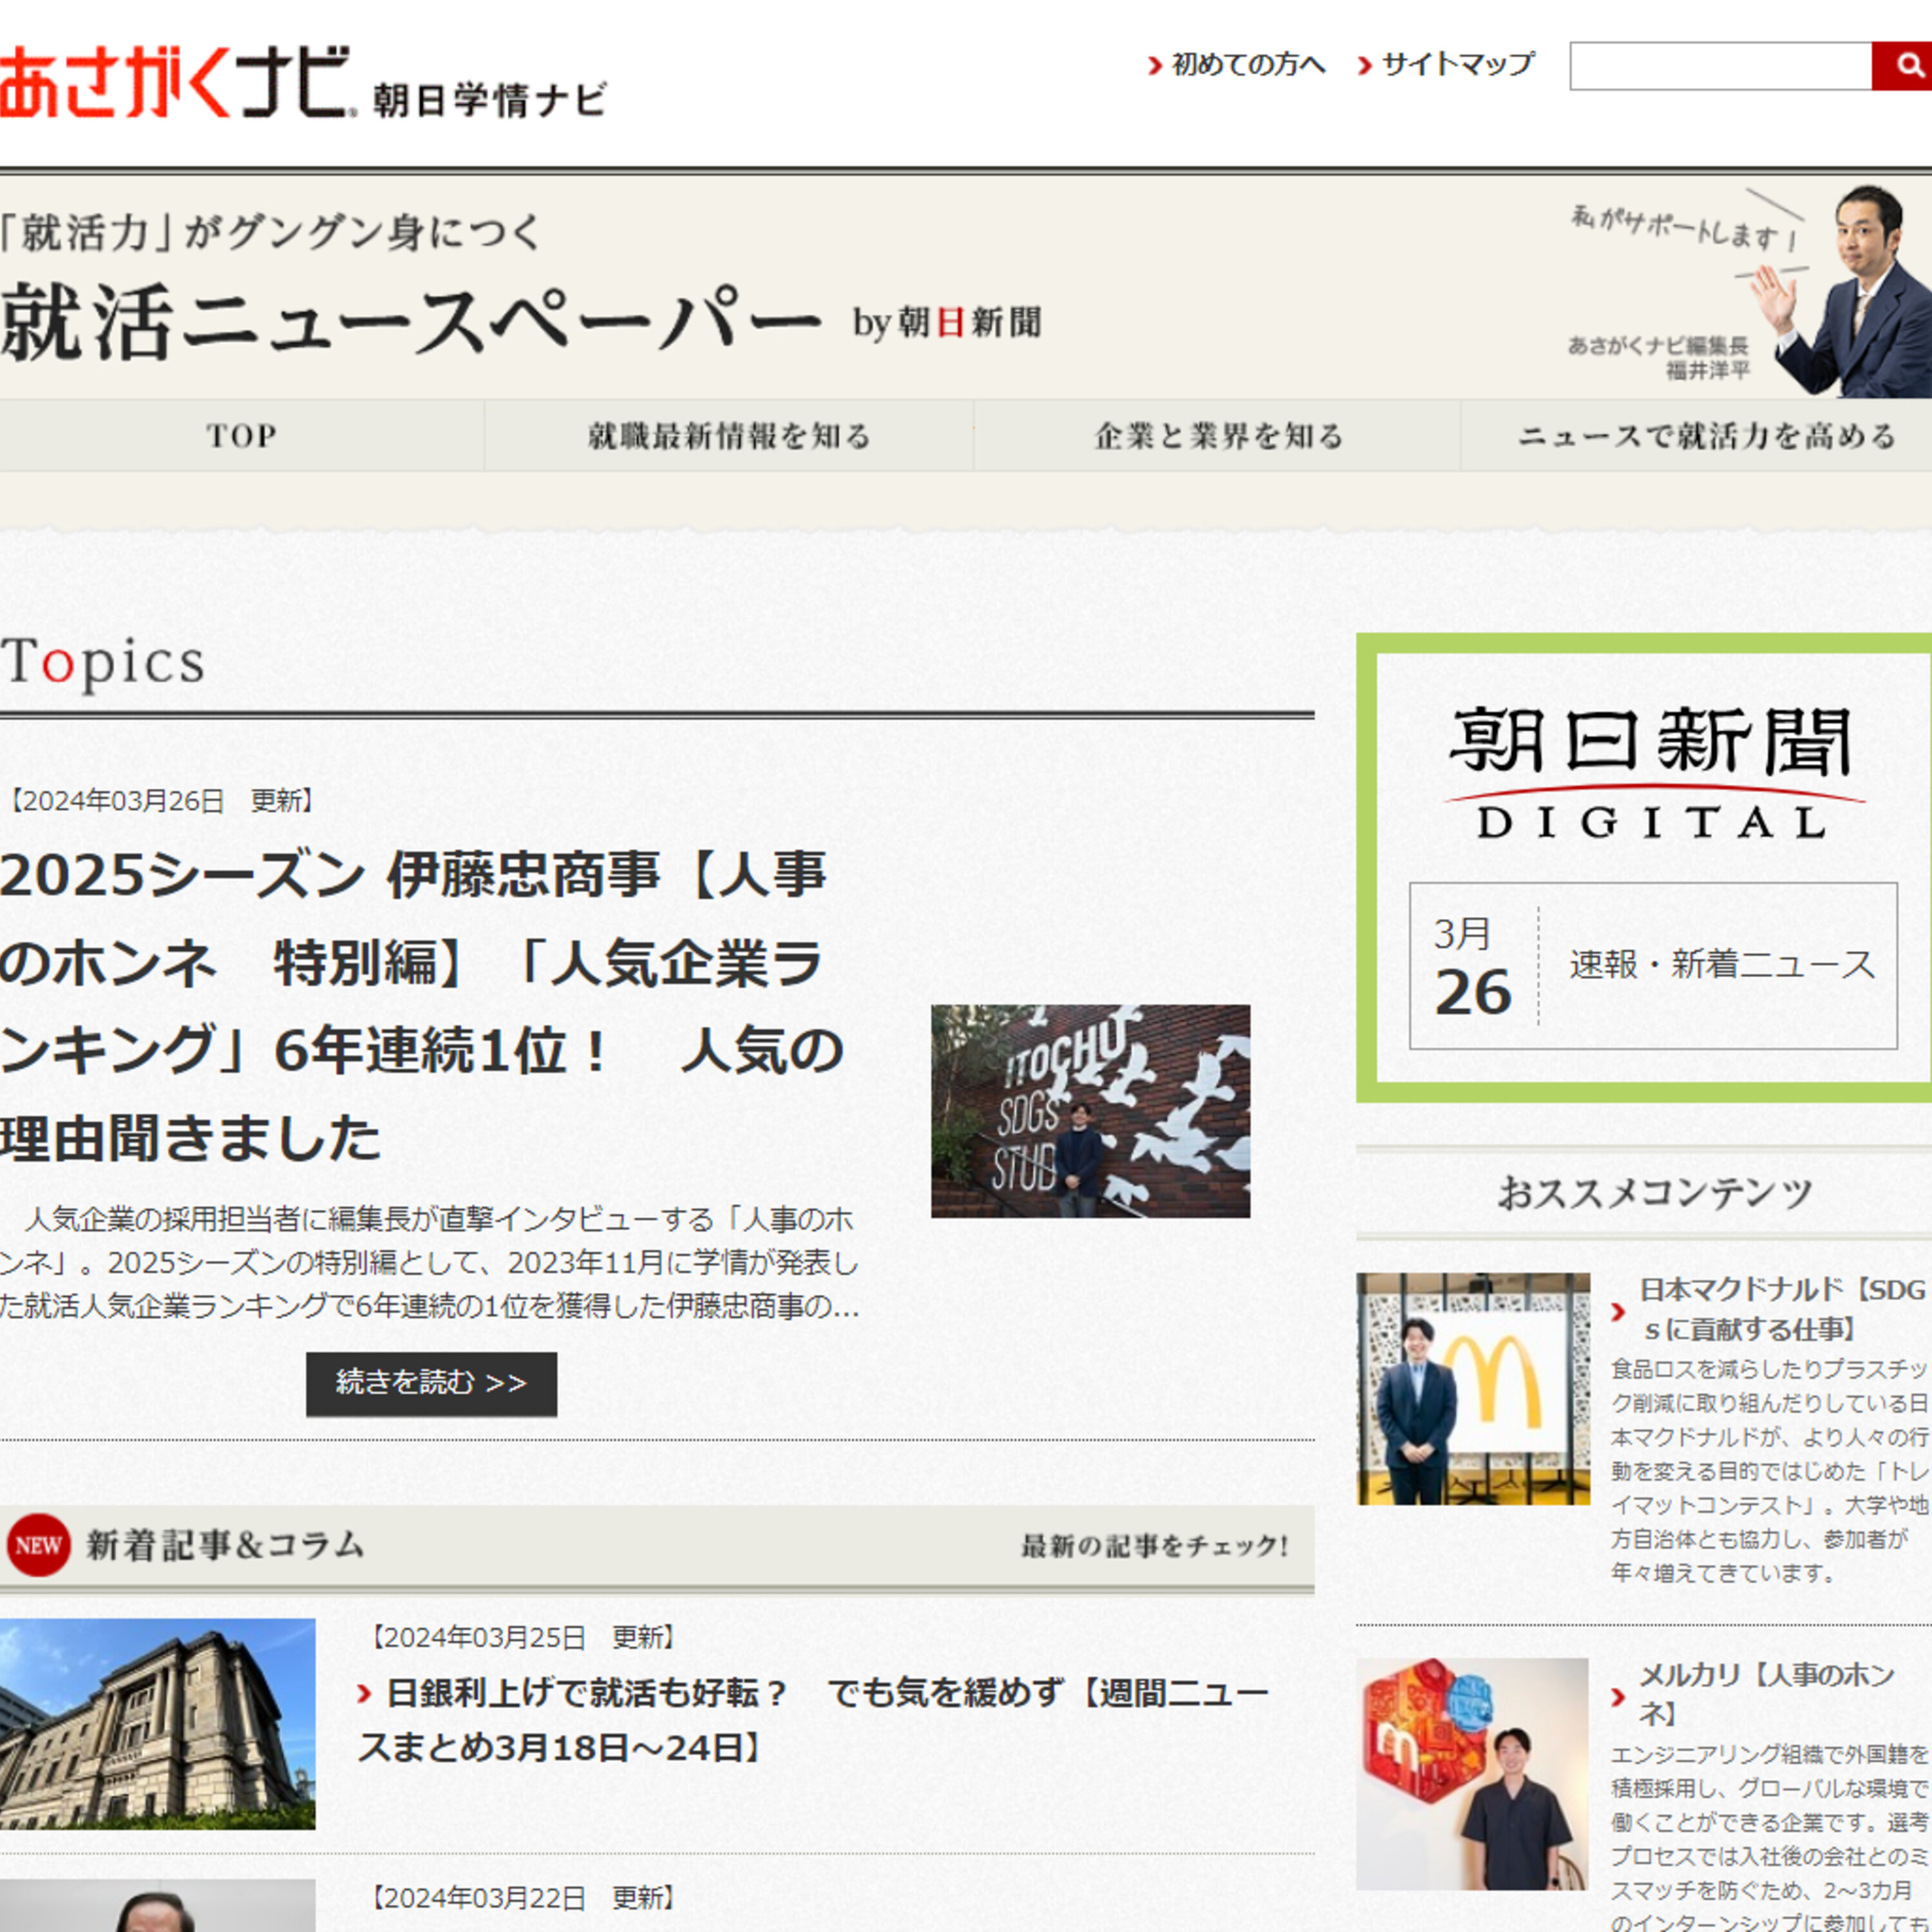Open the ITOCHU SDGs Studio photo thumbnail

point(1090,1111)
